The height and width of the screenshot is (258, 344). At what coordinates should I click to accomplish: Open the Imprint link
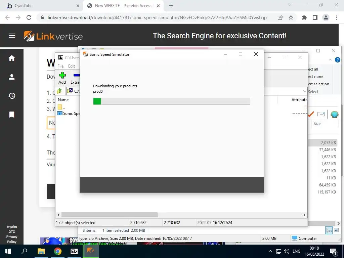click(x=12, y=227)
